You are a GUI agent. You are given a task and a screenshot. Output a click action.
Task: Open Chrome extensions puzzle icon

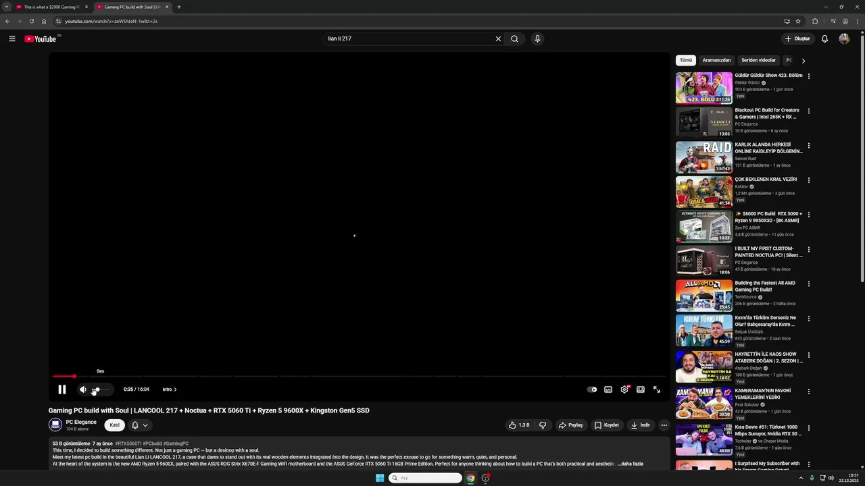pos(815,21)
